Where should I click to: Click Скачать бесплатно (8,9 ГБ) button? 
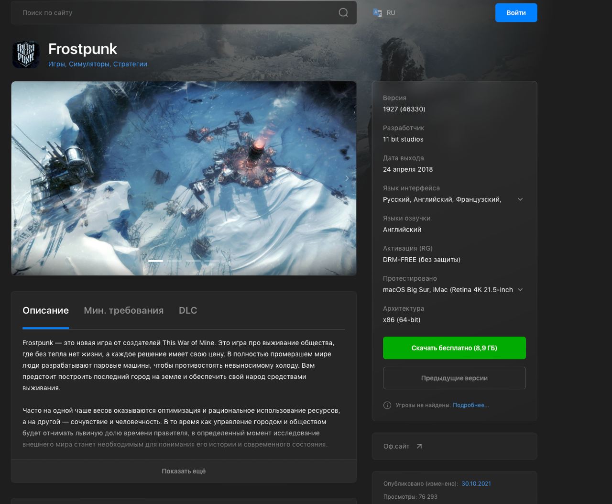coord(454,348)
